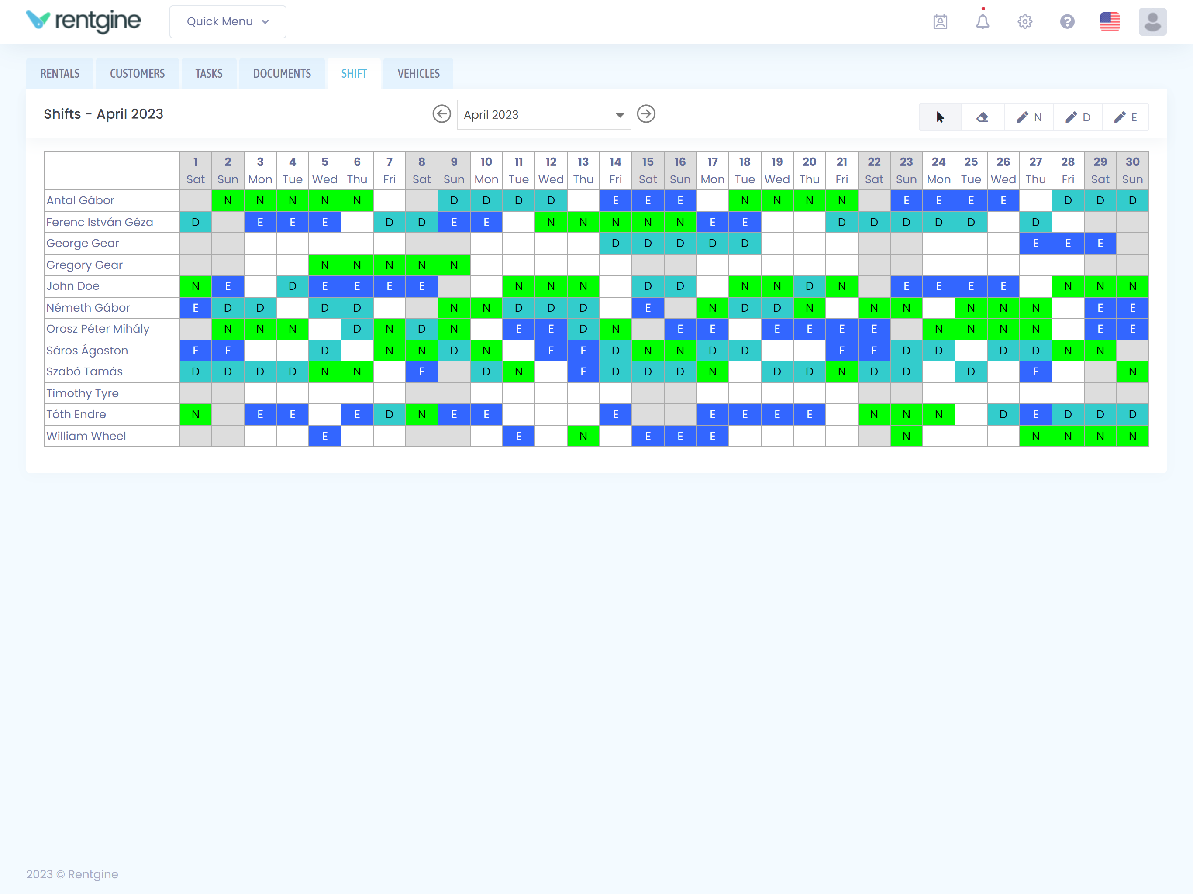Viewport: 1193px width, 894px height.
Task: Open the Quick Menu dropdown
Action: [228, 21]
